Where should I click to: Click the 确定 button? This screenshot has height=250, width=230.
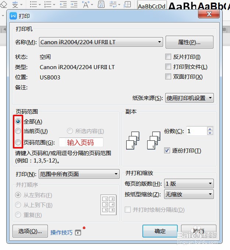tap(160, 231)
